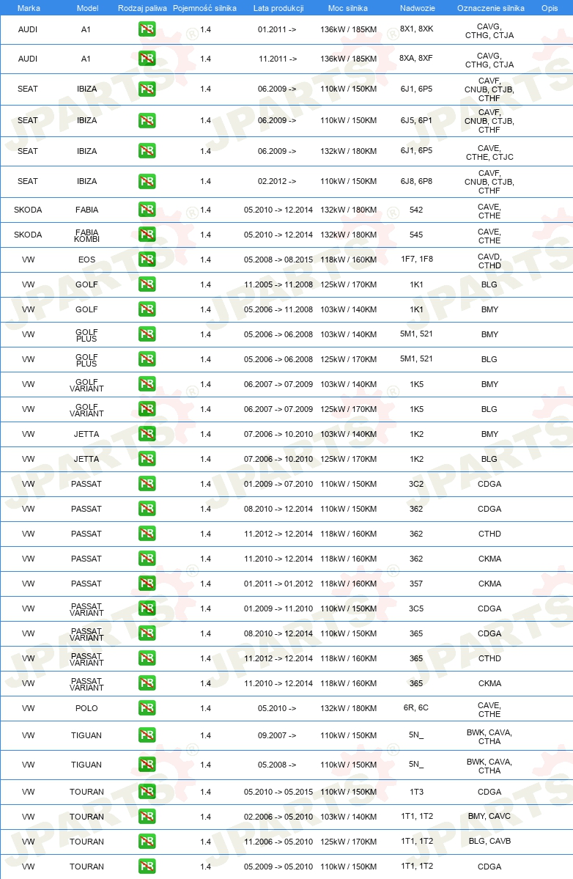The height and width of the screenshot is (879, 573).
Task: Click the fuel icon in the TOURAN BLG, CAVB row
Action: [x=147, y=842]
